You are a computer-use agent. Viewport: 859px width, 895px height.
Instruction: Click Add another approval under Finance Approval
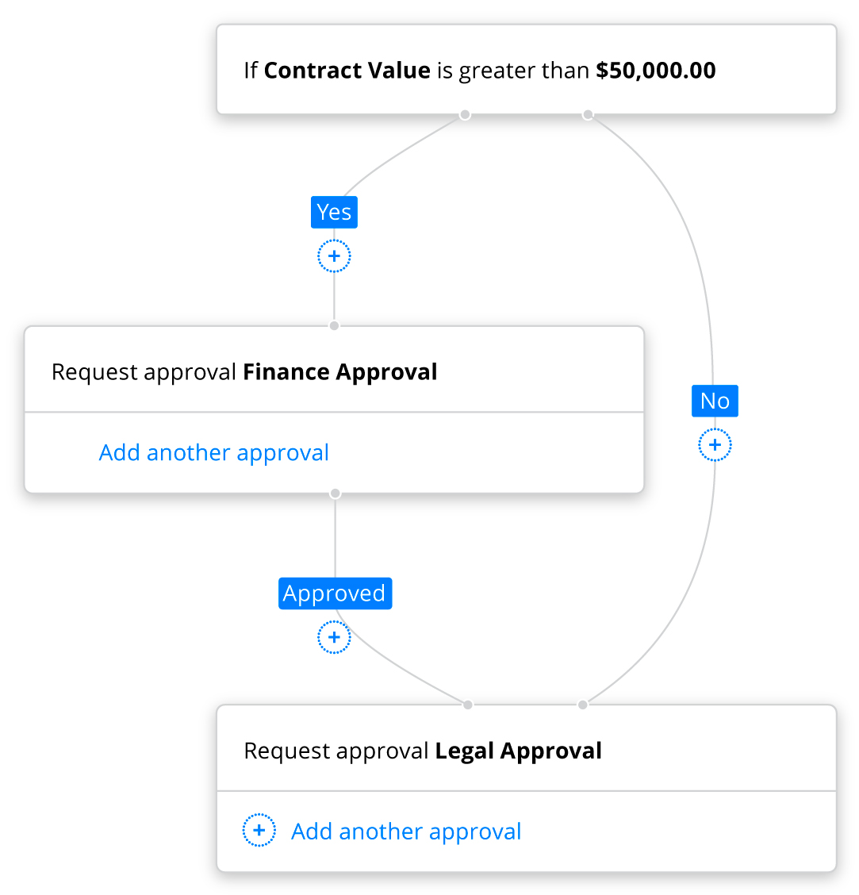click(213, 452)
